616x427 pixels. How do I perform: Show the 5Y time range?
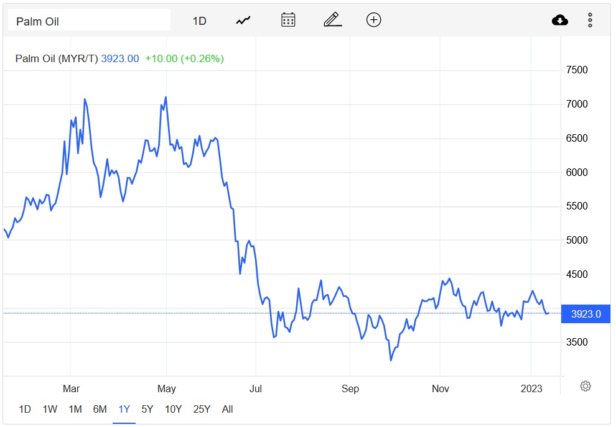tap(147, 409)
